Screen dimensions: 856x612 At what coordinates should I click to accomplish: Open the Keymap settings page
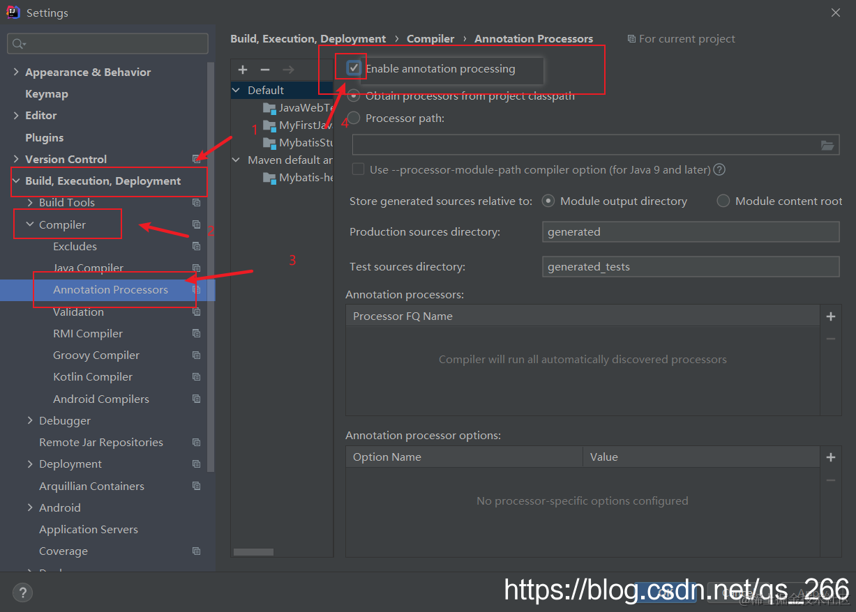[47, 93]
